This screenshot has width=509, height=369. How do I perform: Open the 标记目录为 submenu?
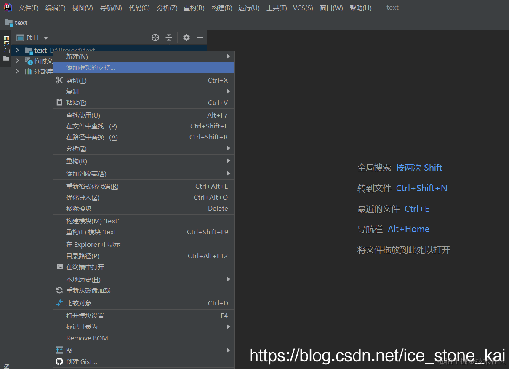click(x=144, y=326)
